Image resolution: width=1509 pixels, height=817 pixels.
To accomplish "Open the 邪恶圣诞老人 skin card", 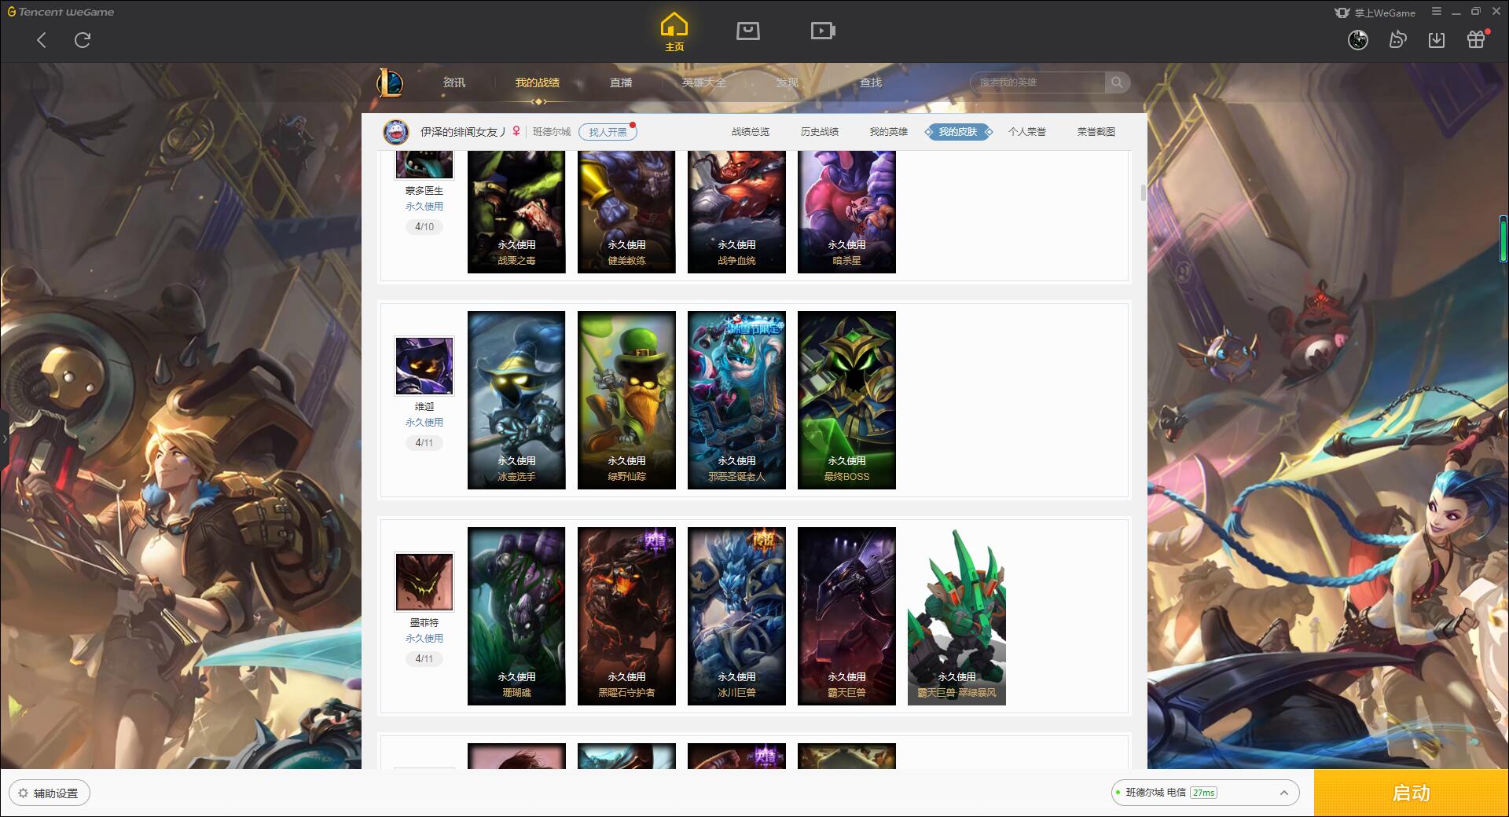I will [736, 400].
